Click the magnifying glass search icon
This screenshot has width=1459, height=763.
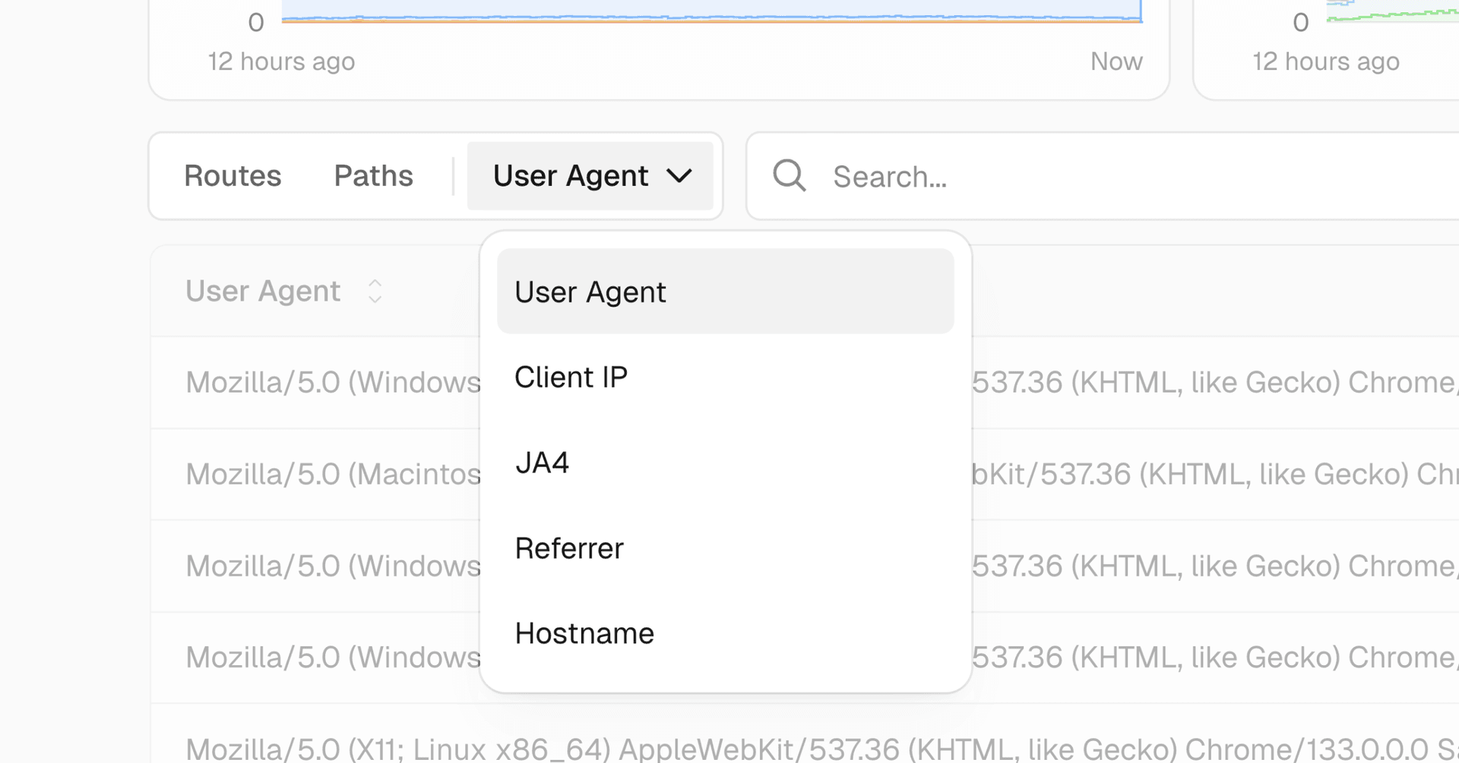[x=789, y=176]
